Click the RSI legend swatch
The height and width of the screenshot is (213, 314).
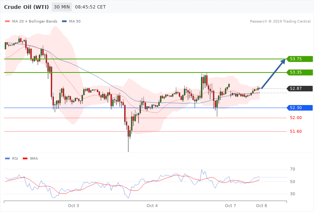(x=7, y=159)
